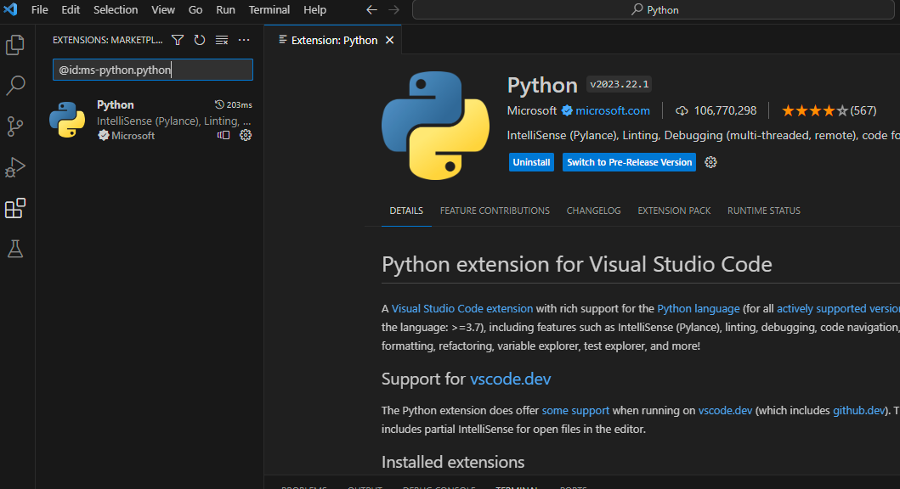The height and width of the screenshot is (489, 900).
Task: Open the Run and Debug view
Action: [15, 167]
